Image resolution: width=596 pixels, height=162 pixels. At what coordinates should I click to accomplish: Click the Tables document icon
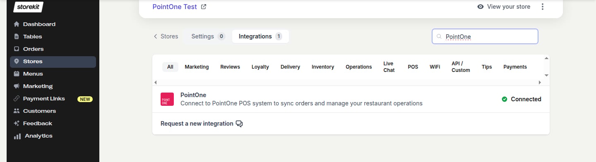coord(17,36)
